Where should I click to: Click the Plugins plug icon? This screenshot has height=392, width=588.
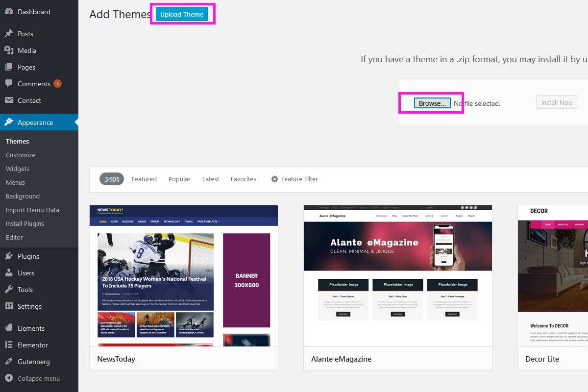(x=9, y=256)
